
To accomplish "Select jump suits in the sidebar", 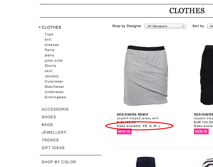I will 54,61.
